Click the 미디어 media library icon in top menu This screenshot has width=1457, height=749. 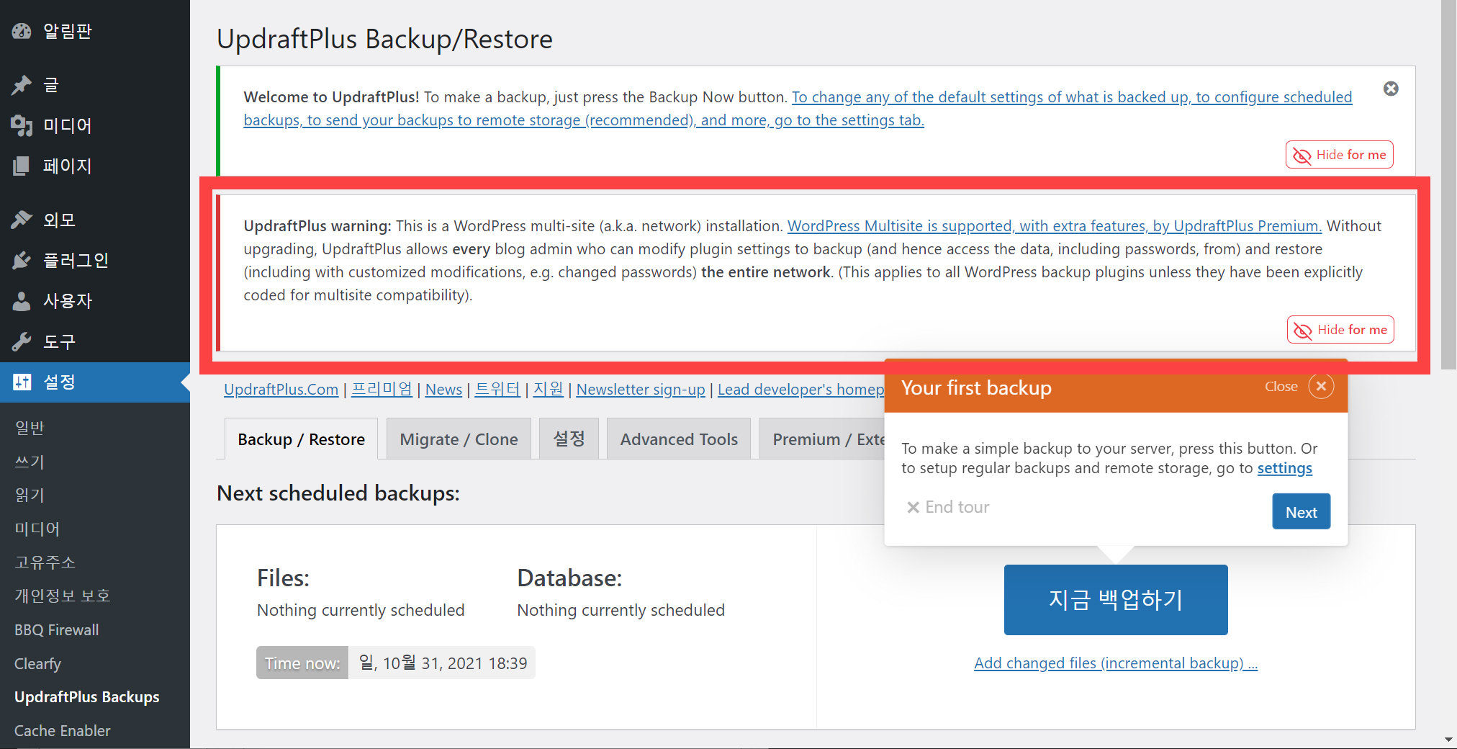click(x=22, y=126)
